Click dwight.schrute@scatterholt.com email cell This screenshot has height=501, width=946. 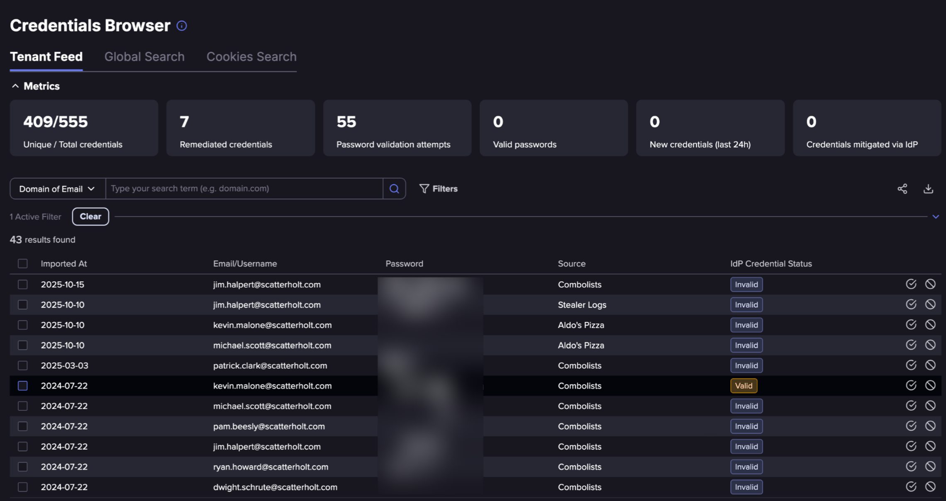pos(275,487)
